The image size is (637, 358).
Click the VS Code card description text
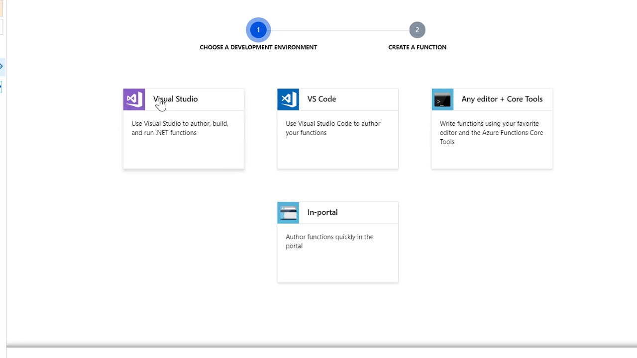click(x=333, y=128)
